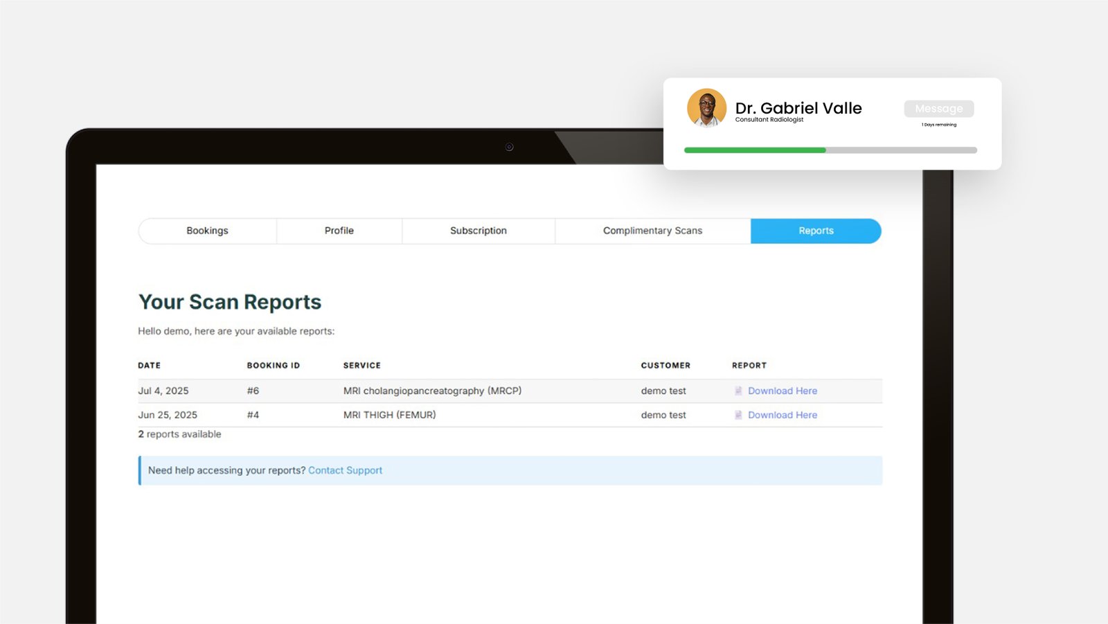Click the document icon in the MRI THIGH row
Screen dimensions: 1108x624
tap(738, 416)
